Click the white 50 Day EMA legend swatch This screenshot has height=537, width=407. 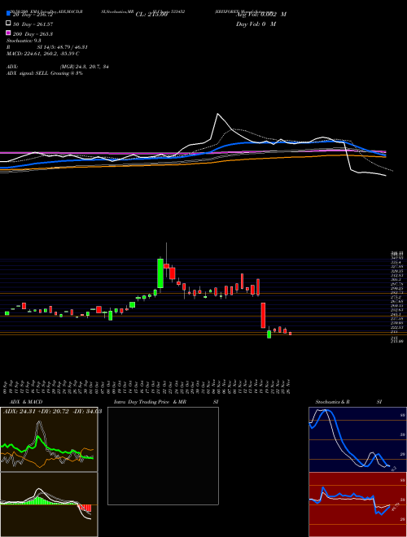(8, 24)
